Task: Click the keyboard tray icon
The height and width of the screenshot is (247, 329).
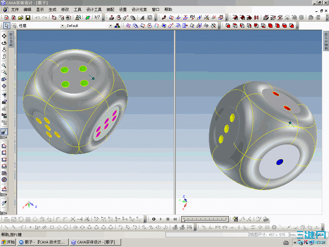Action: tap(286, 242)
